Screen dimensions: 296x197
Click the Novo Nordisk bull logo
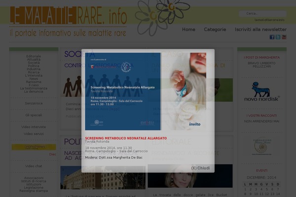[x=262, y=92]
